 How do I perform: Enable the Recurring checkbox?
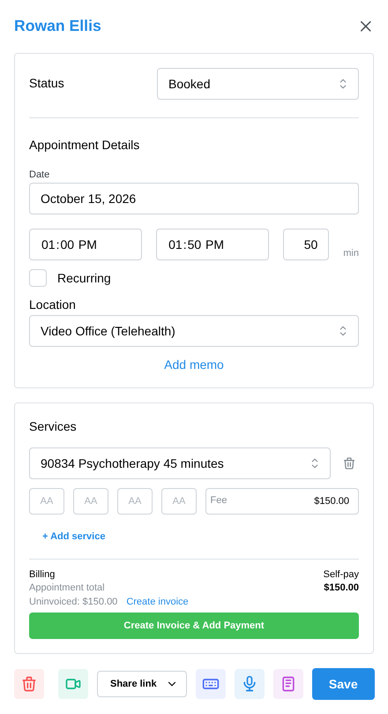point(38,278)
